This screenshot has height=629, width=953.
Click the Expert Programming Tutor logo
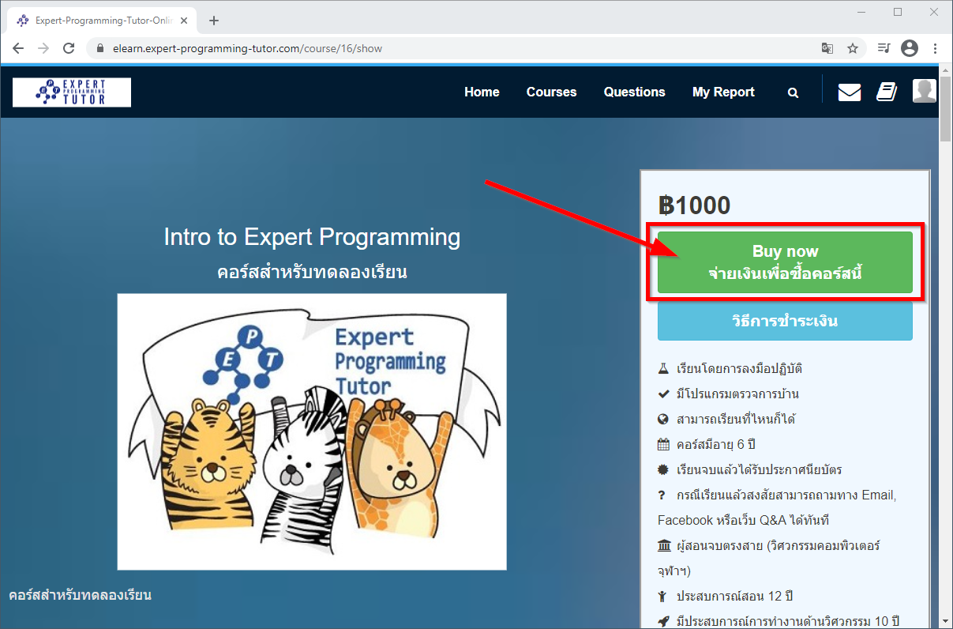click(x=72, y=92)
